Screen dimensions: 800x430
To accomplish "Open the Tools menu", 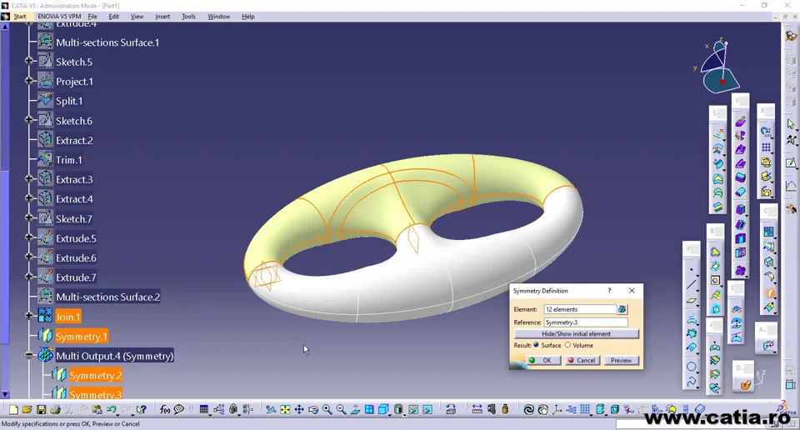I will coord(189,17).
